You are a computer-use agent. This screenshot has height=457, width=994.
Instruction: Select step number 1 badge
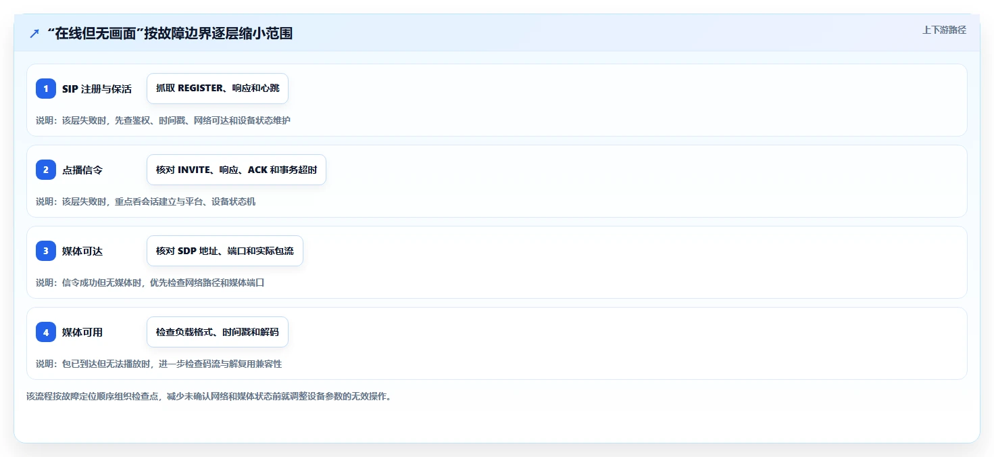[x=46, y=89]
